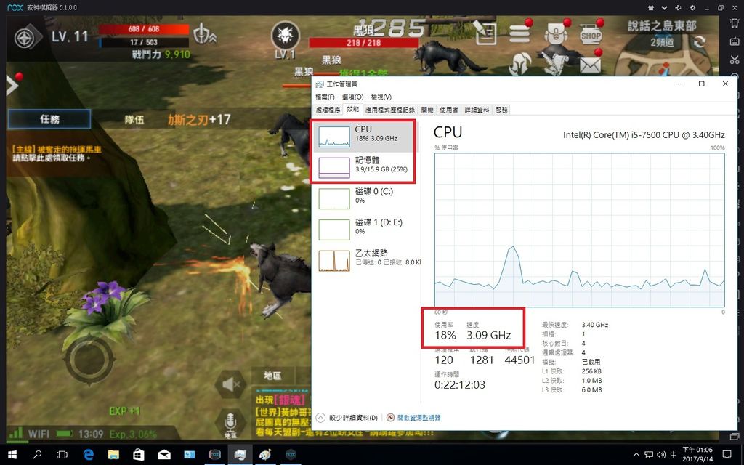This screenshot has height=465, width=744.
Task: Click Nox screenshot scissors icon
Action: [x=735, y=60]
